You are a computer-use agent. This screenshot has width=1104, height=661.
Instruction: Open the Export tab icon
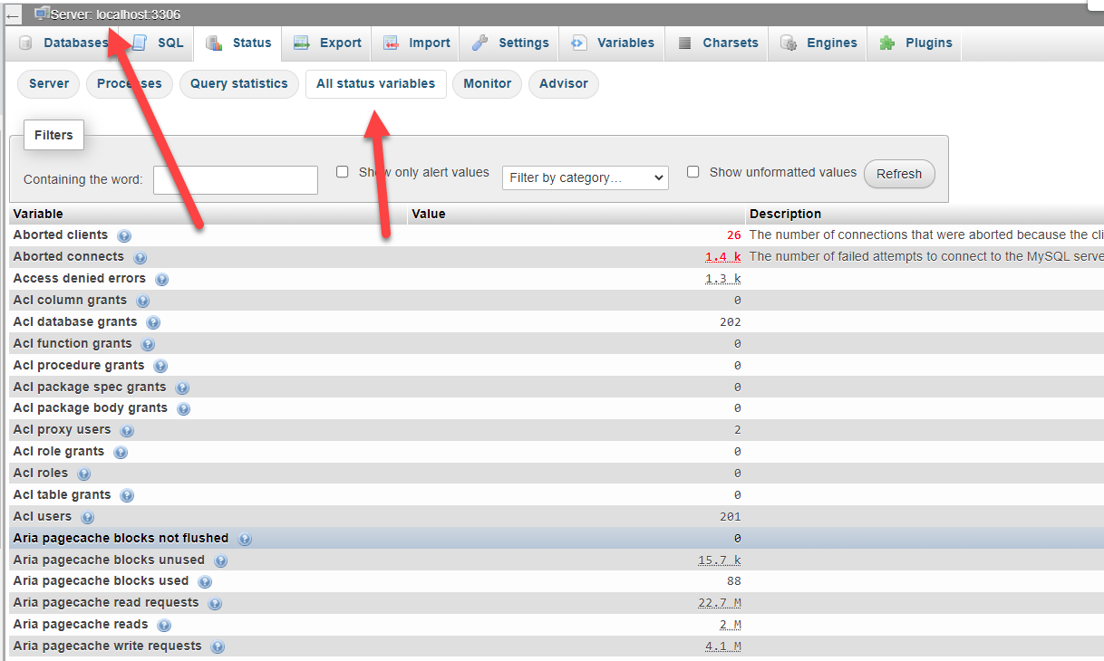[302, 43]
